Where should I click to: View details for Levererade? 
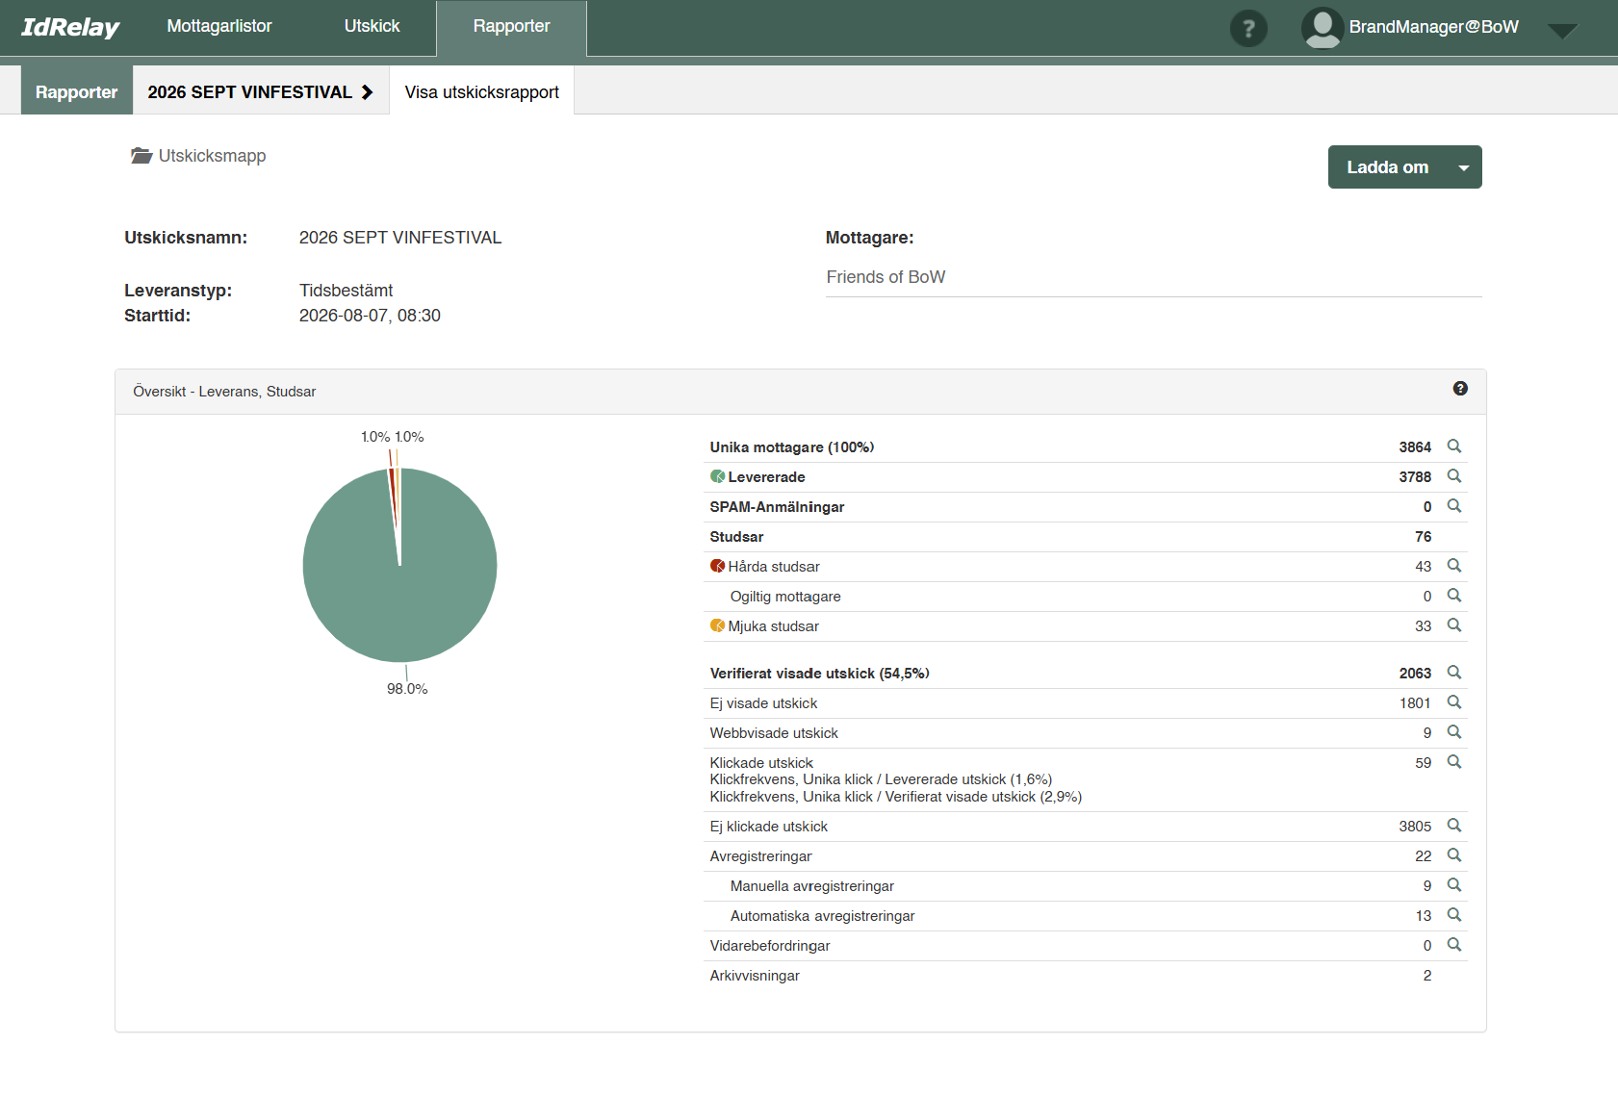pyautogui.click(x=1454, y=476)
